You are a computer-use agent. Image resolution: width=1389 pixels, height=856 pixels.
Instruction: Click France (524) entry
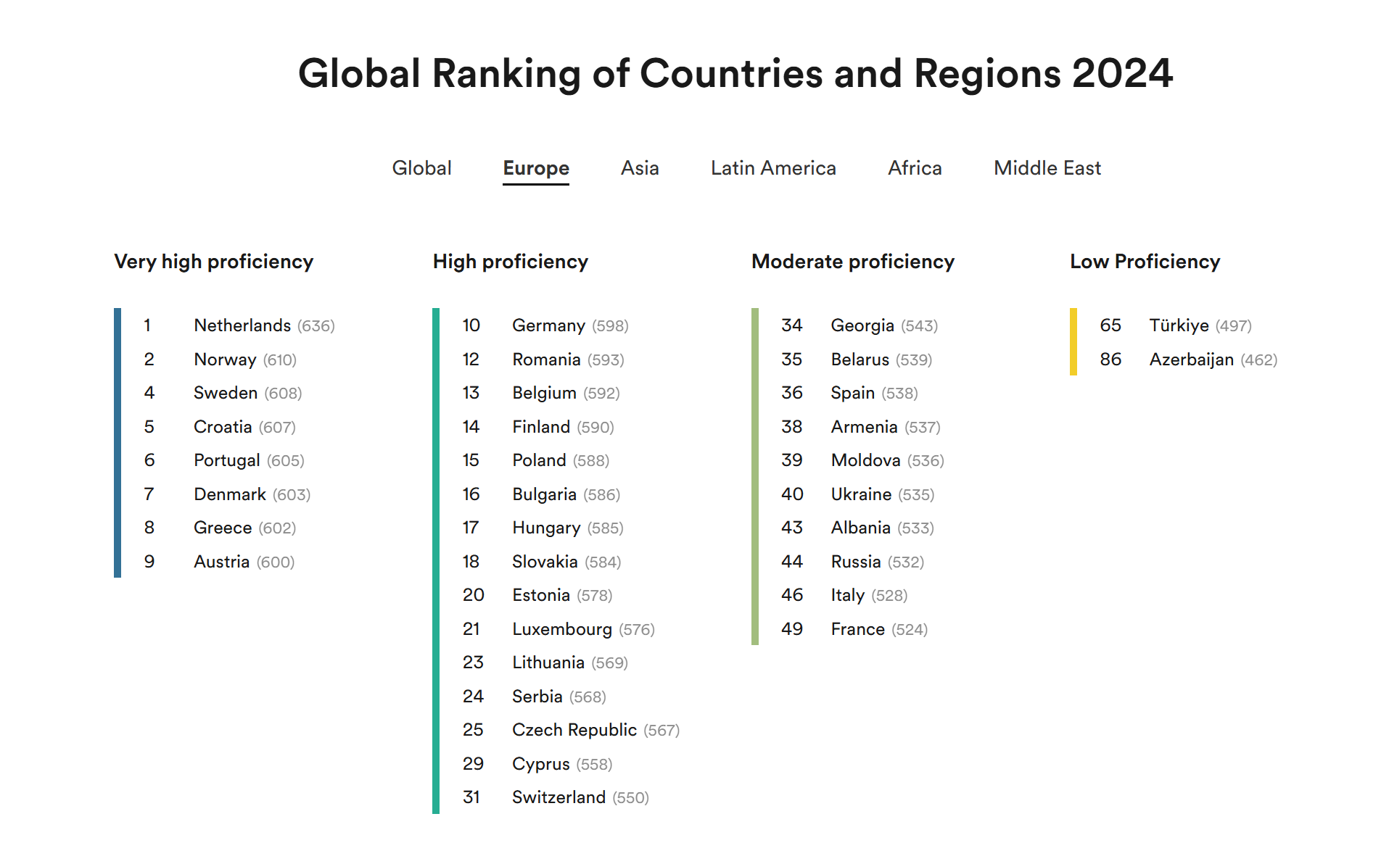coord(879,629)
